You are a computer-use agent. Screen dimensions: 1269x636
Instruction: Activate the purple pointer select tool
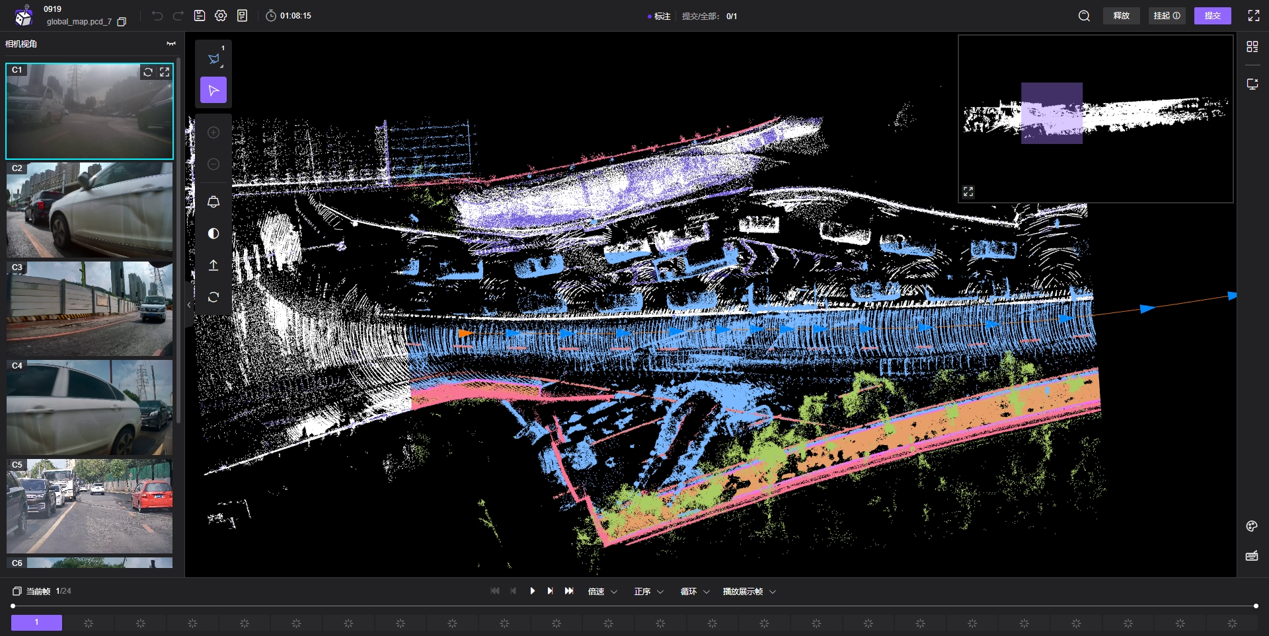click(213, 90)
